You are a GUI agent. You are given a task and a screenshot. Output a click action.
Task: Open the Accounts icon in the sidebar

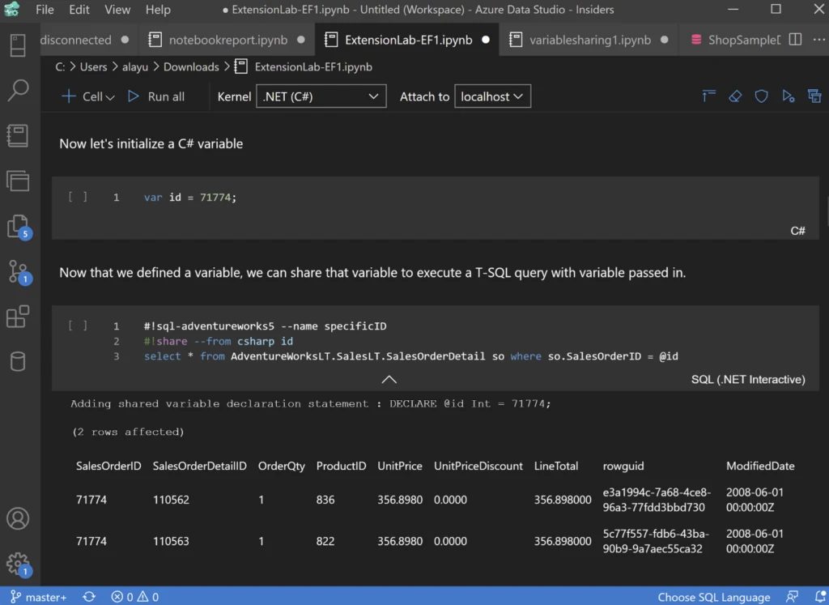click(x=19, y=518)
